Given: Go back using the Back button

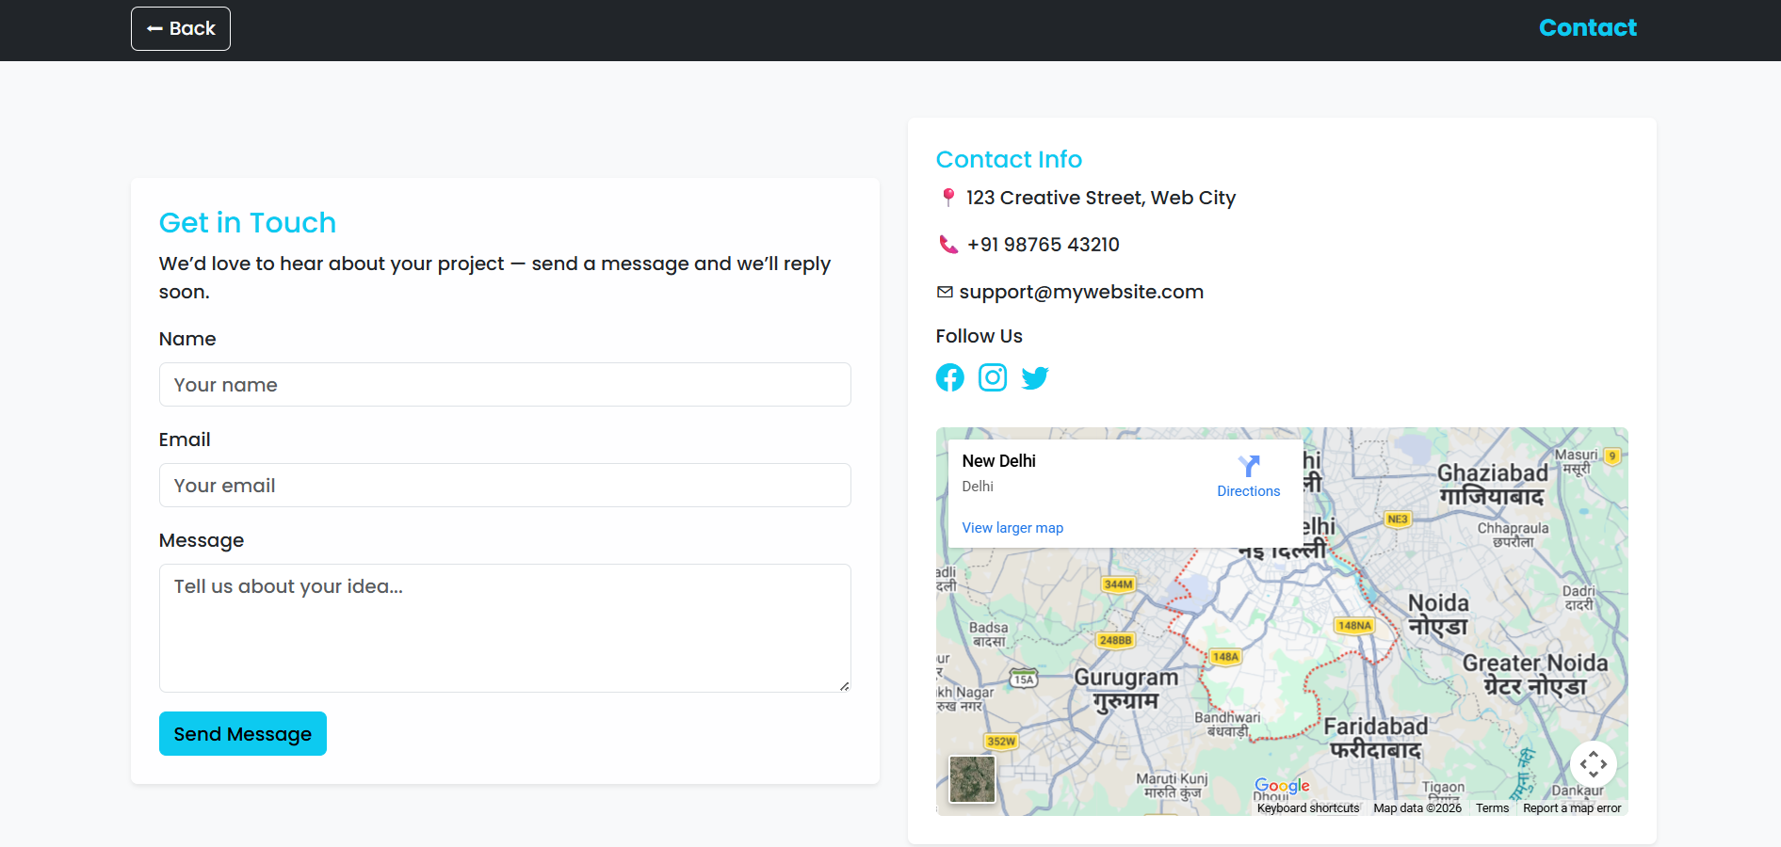Looking at the screenshot, I should tap(181, 28).
